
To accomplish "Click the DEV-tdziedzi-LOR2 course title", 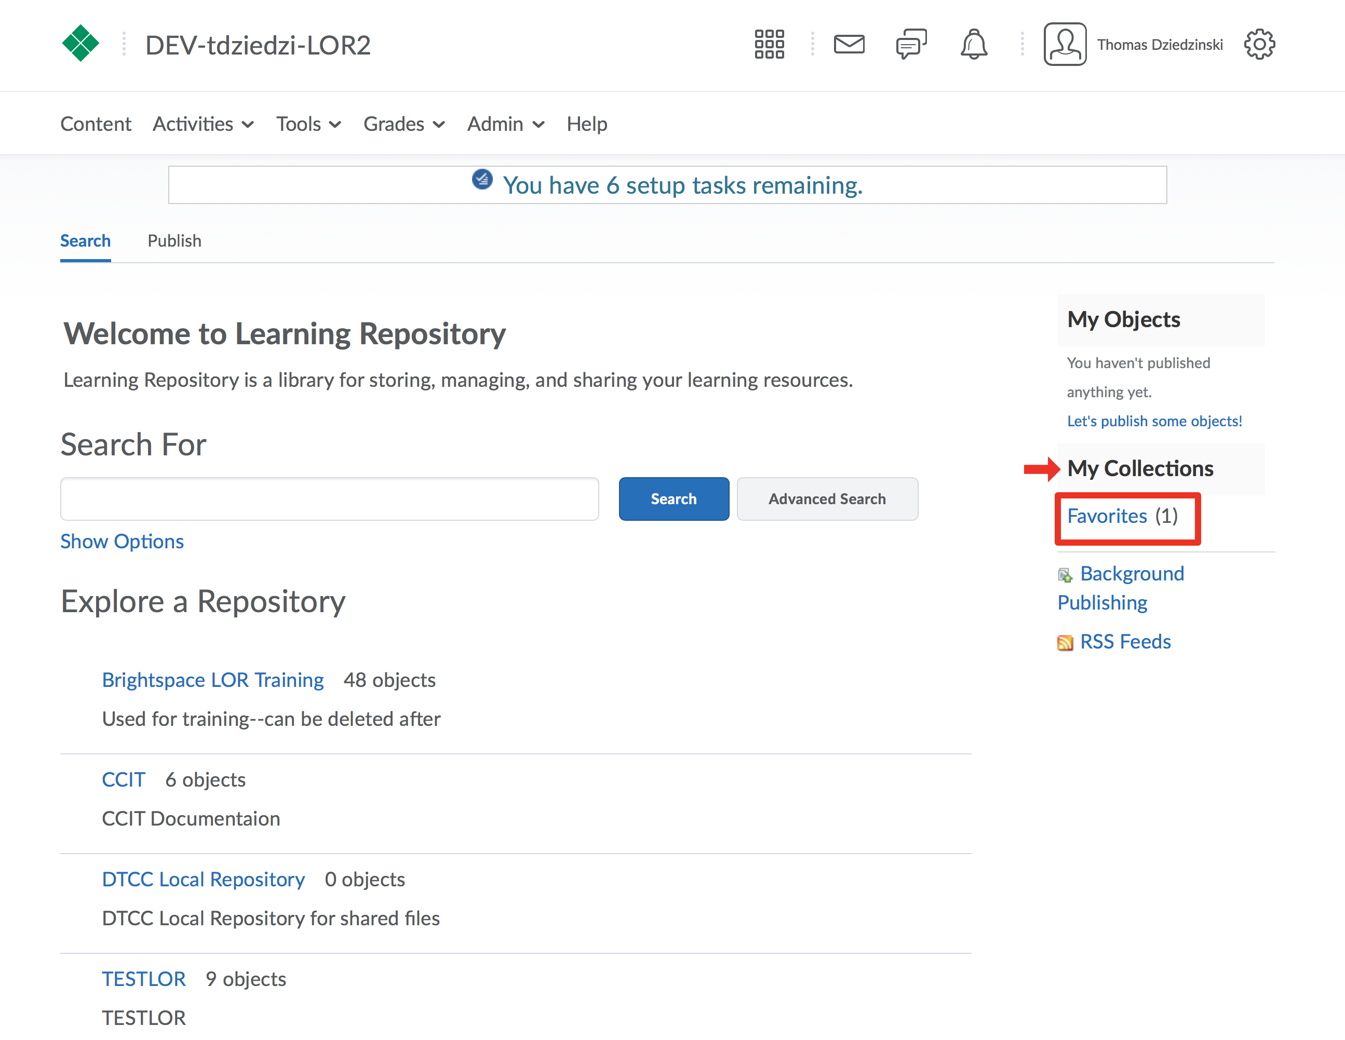I will 258,45.
